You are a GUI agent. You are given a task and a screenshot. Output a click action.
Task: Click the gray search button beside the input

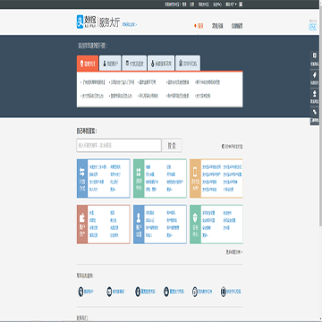pos(172,146)
